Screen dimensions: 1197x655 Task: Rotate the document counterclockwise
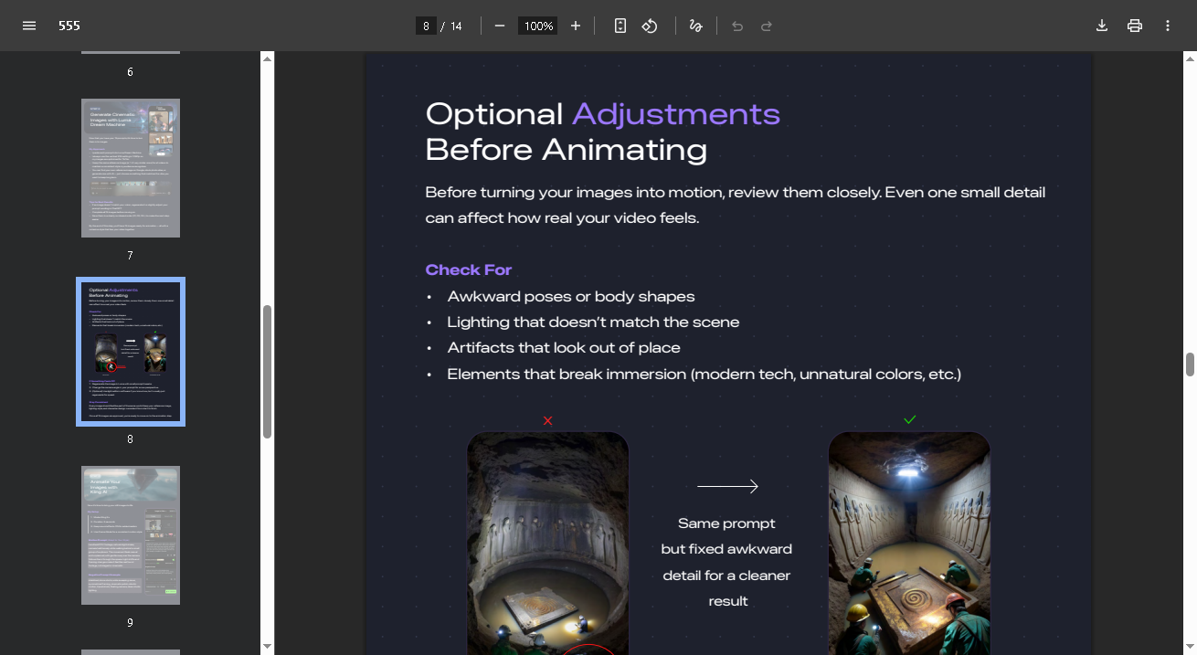point(650,26)
